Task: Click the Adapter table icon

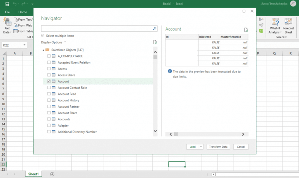Action: 54,125
